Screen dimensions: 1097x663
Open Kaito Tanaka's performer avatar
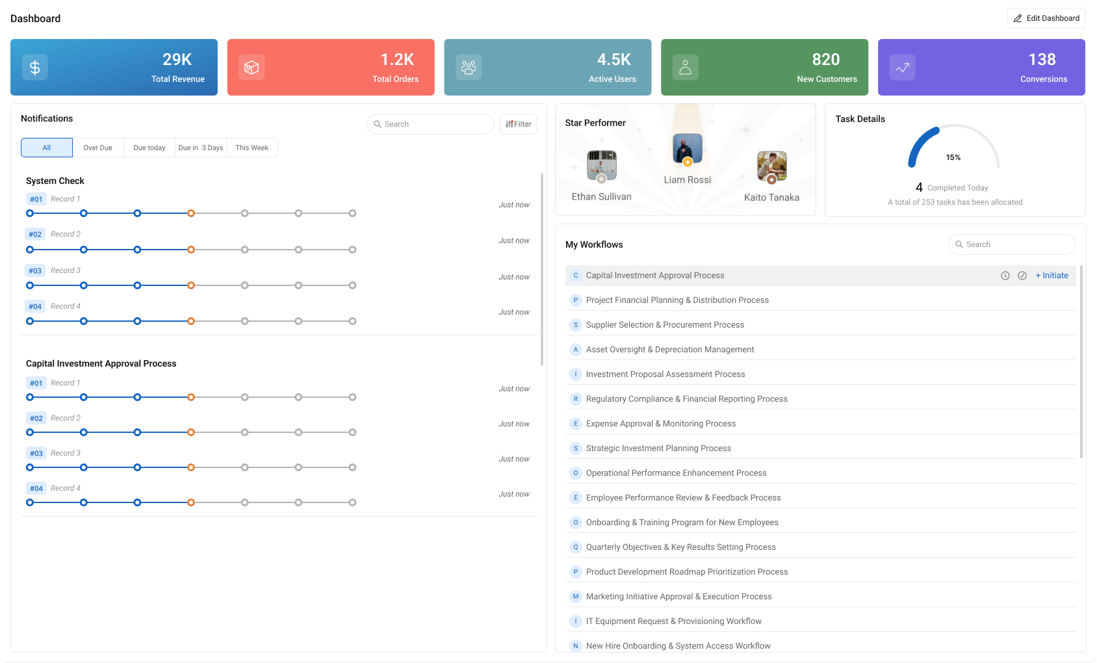pyautogui.click(x=772, y=166)
